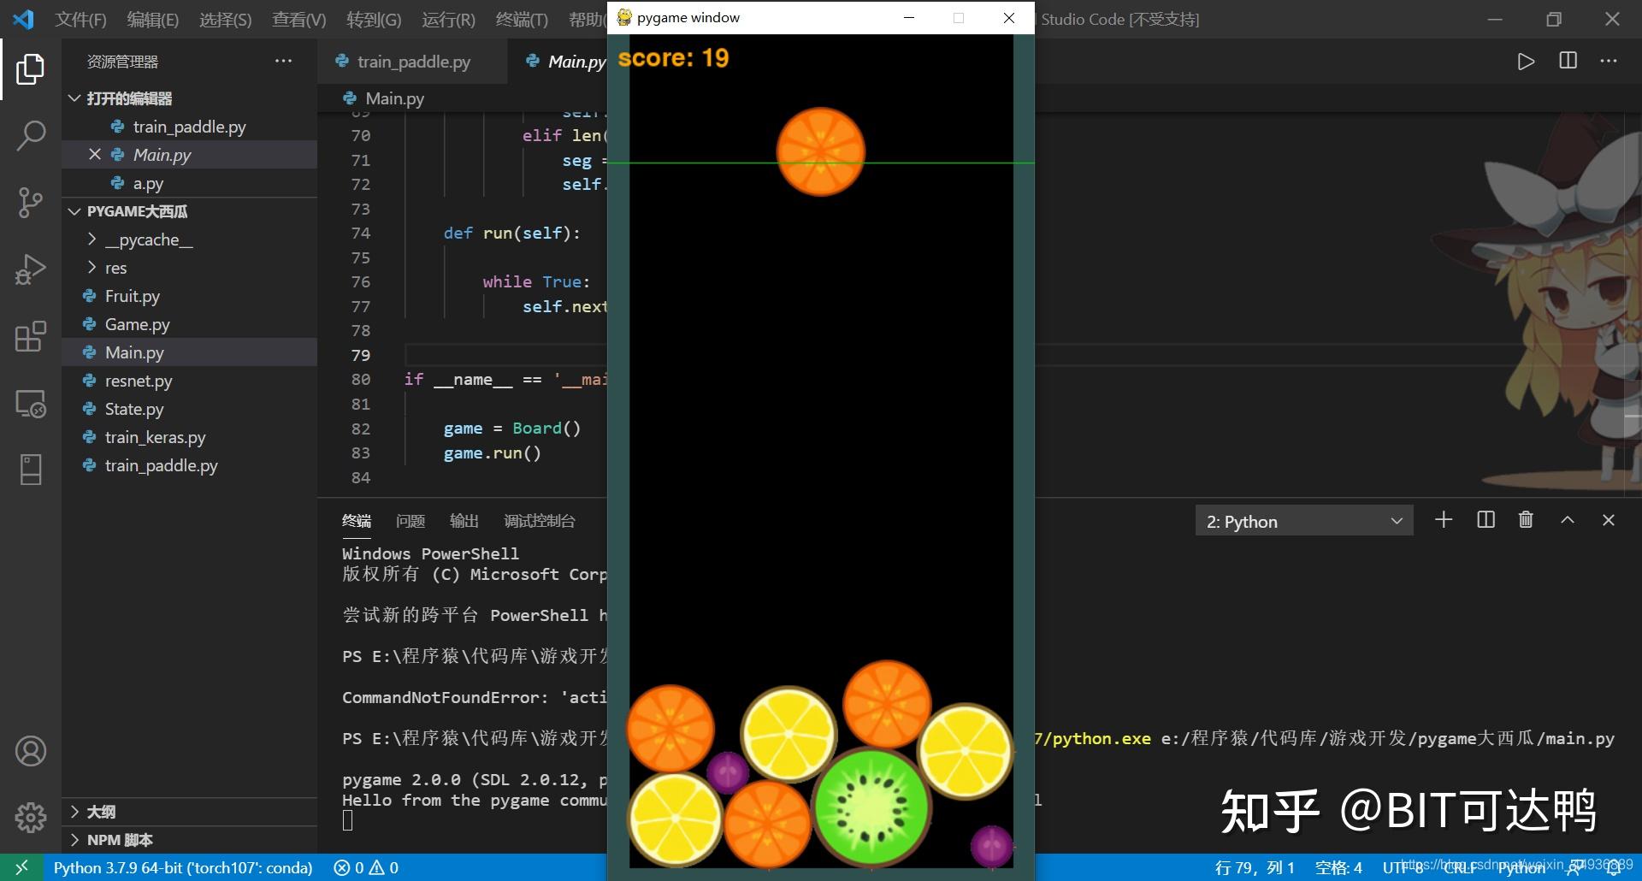This screenshot has height=881, width=1642.
Task: Select the 调试控制台 panel tab
Action: point(540,521)
